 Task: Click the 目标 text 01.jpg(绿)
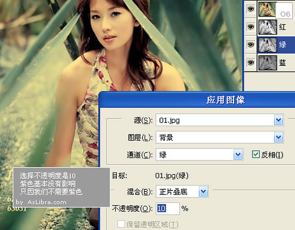(x=172, y=175)
